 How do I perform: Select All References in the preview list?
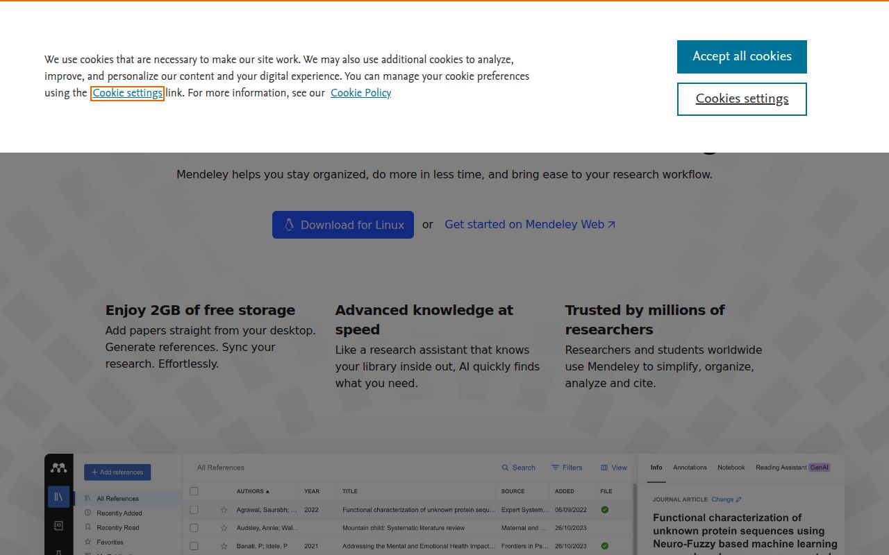click(118, 499)
